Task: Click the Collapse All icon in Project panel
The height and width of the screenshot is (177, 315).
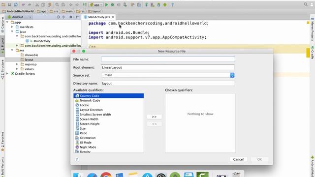Action: pos(63,17)
